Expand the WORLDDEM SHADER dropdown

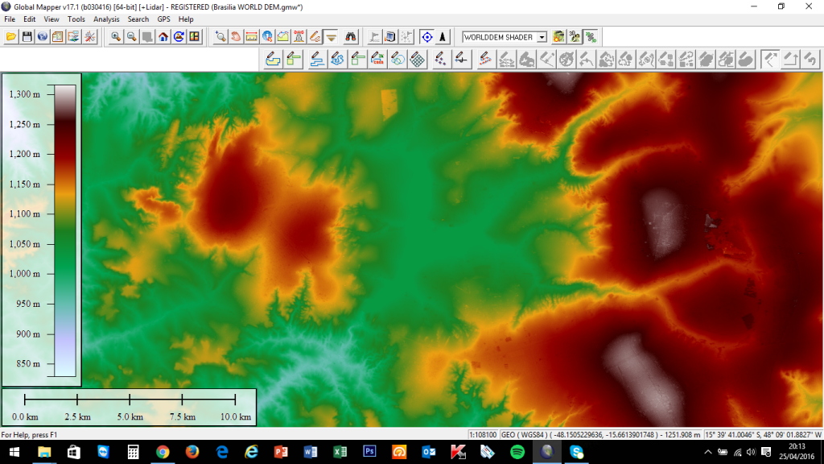(x=542, y=37)
